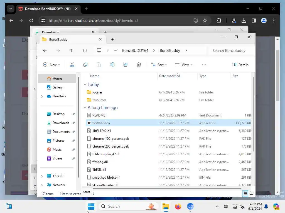Screen dimensions: 285x213
Task: Expand Network in navigation pane
Action: tap(42, 185)
